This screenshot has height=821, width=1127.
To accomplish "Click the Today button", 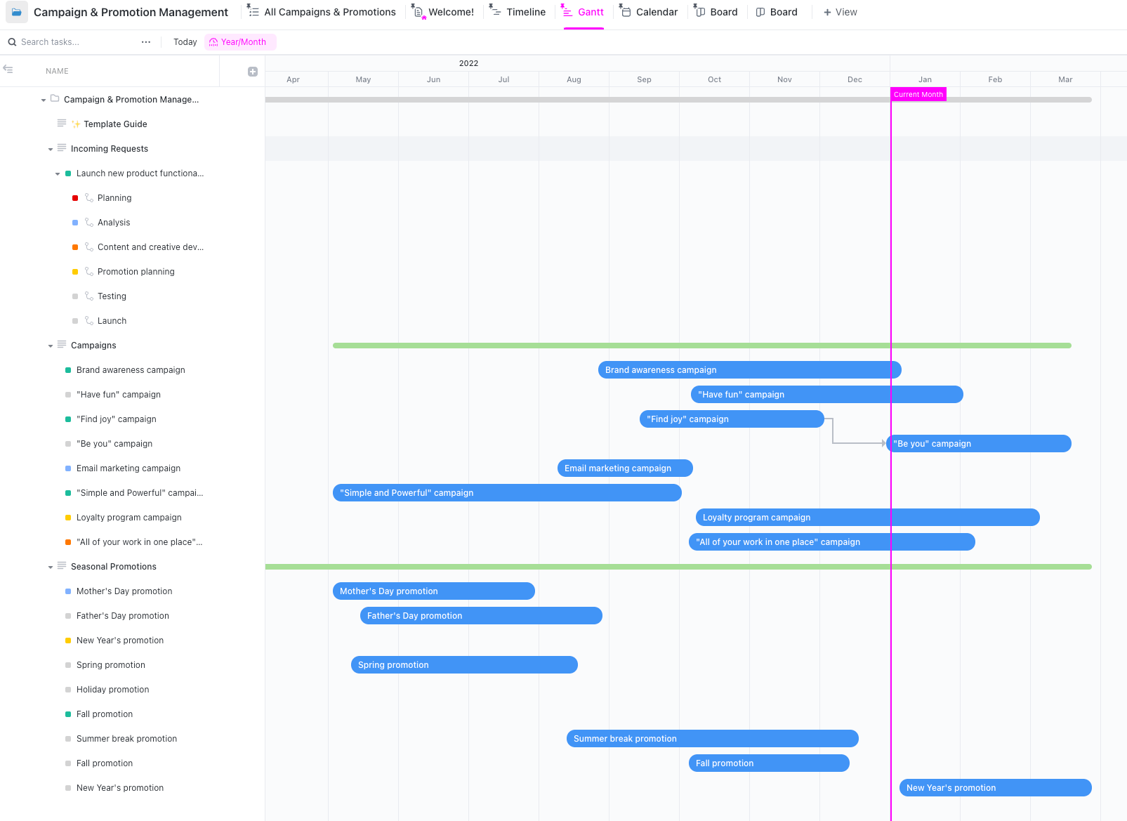I will pyautogui.click(x=185, y=42).
